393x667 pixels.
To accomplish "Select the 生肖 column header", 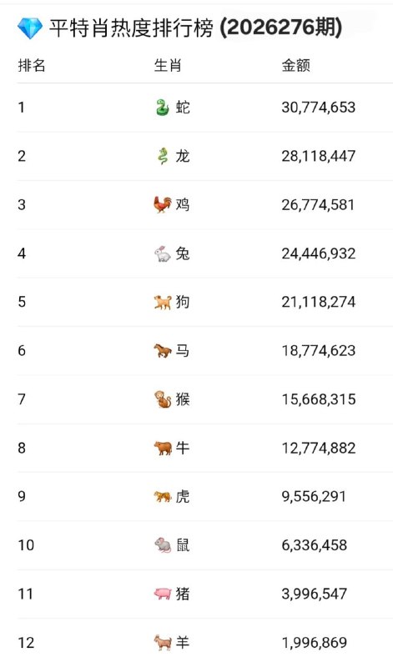I will (x=168, y=66).
